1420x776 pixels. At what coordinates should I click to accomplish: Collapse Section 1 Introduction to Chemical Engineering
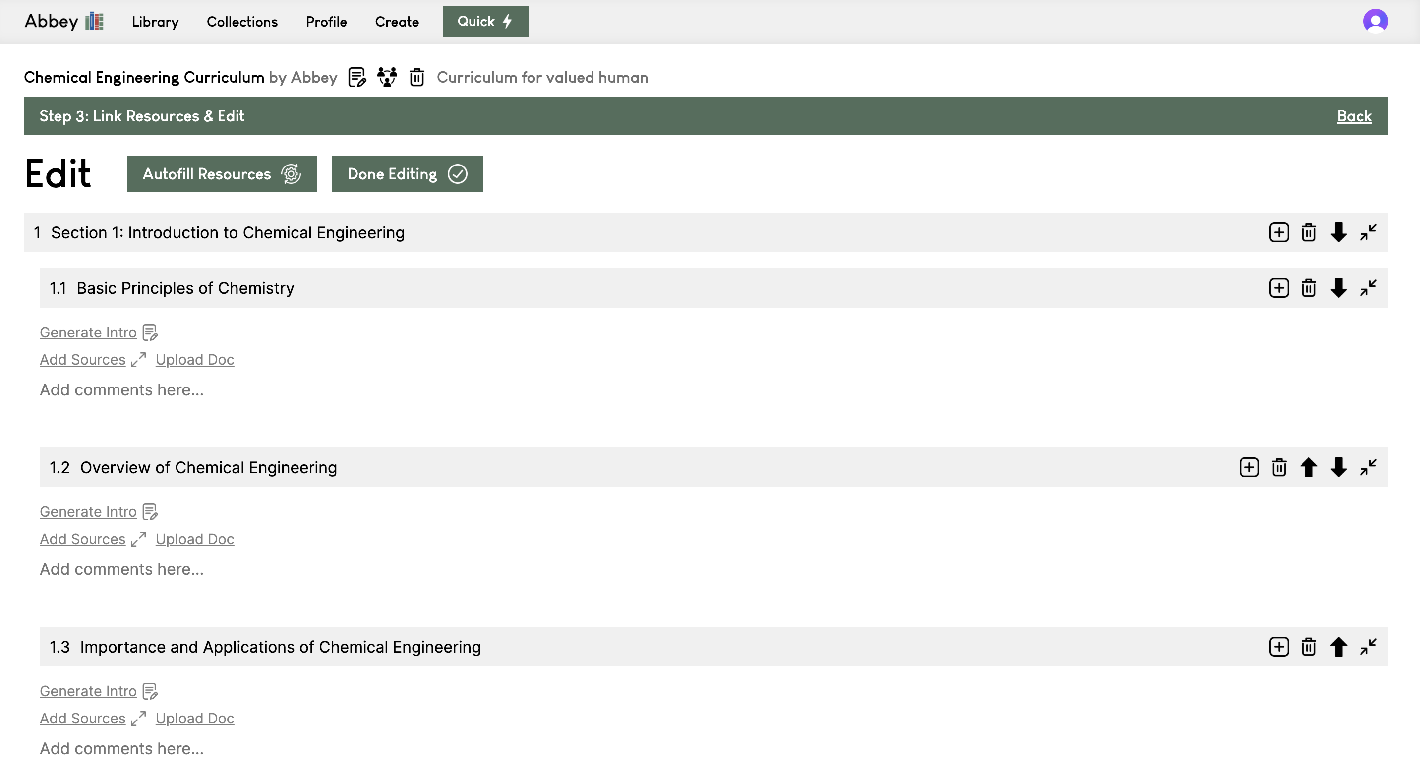(1367, 232)
